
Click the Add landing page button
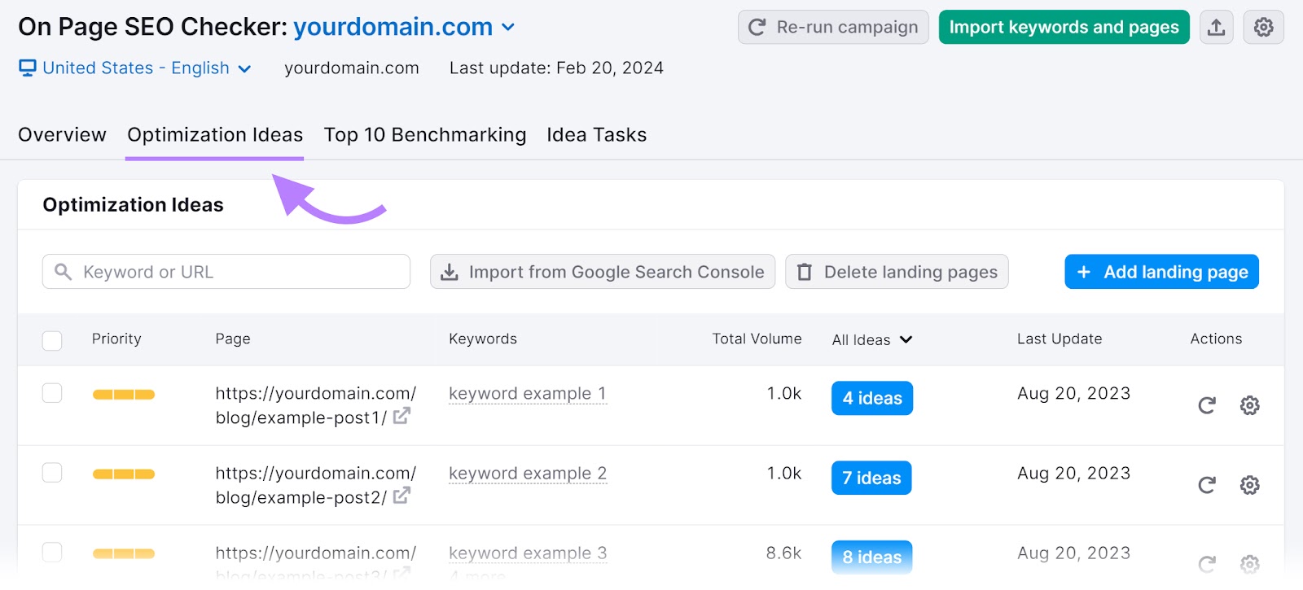click(1161, 272)
